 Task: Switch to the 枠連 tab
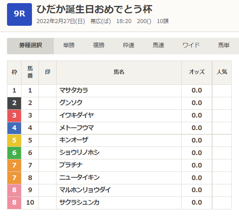click(x=128, y=46)
